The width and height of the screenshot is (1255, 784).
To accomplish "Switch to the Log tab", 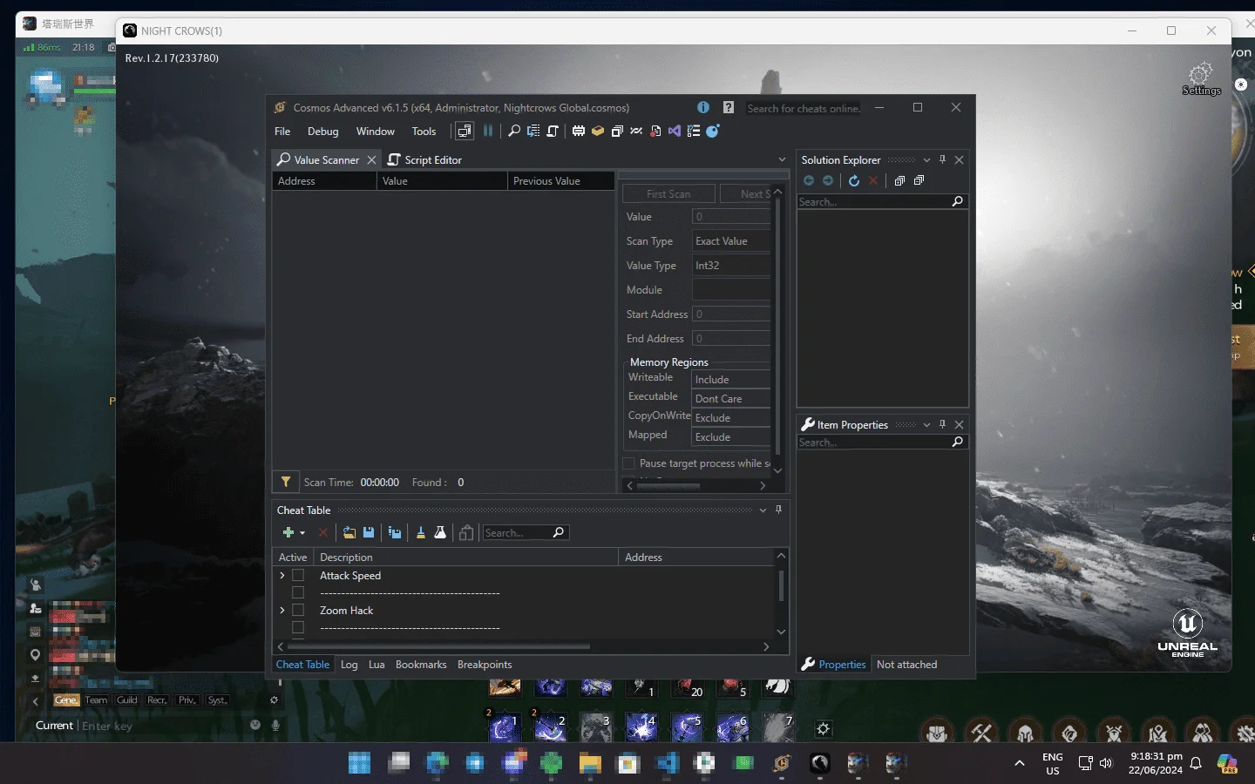I will (349, 665).
